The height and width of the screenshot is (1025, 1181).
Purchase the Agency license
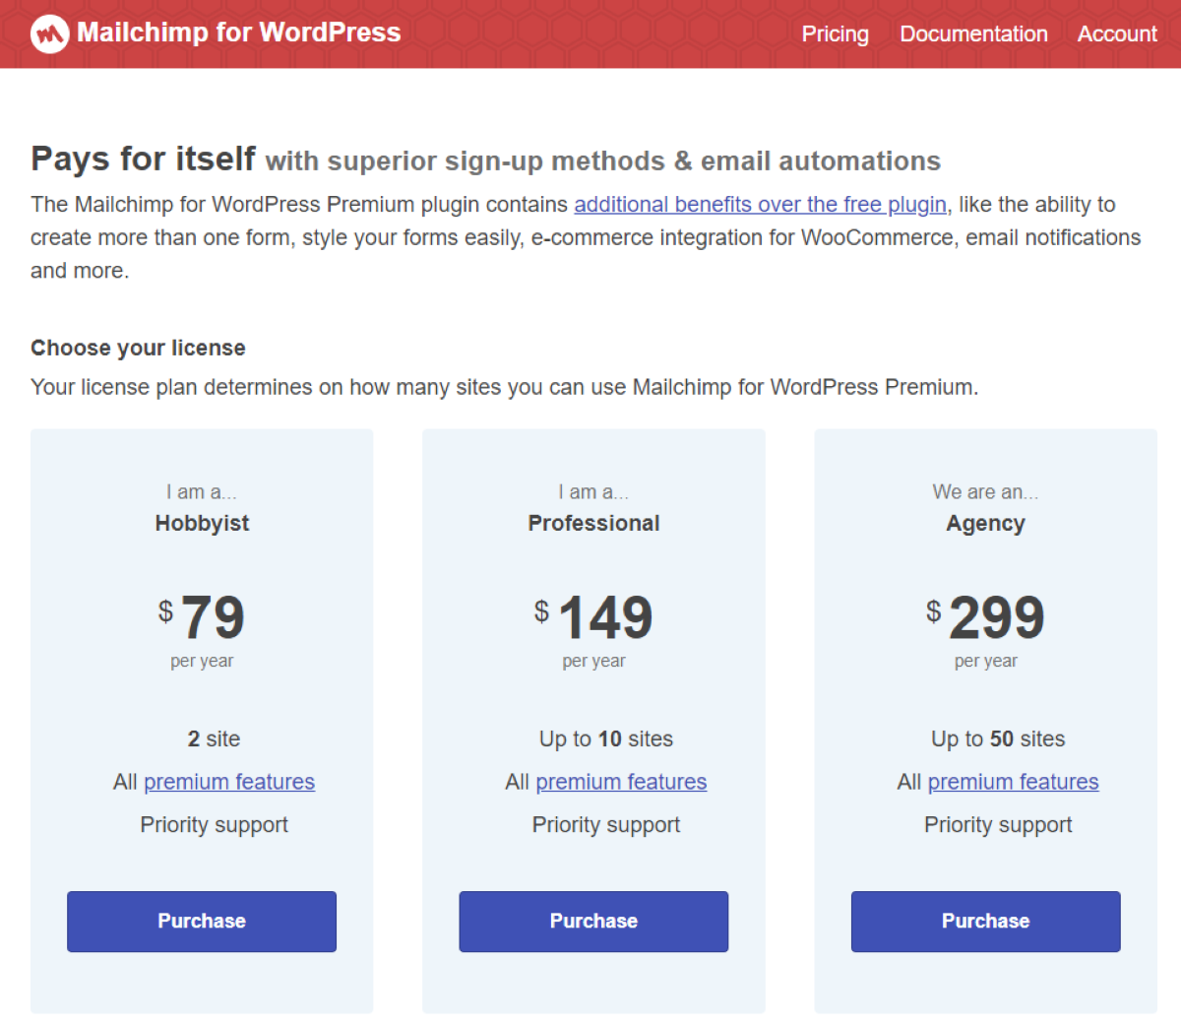pyautogui.click(x=985, y=922)
